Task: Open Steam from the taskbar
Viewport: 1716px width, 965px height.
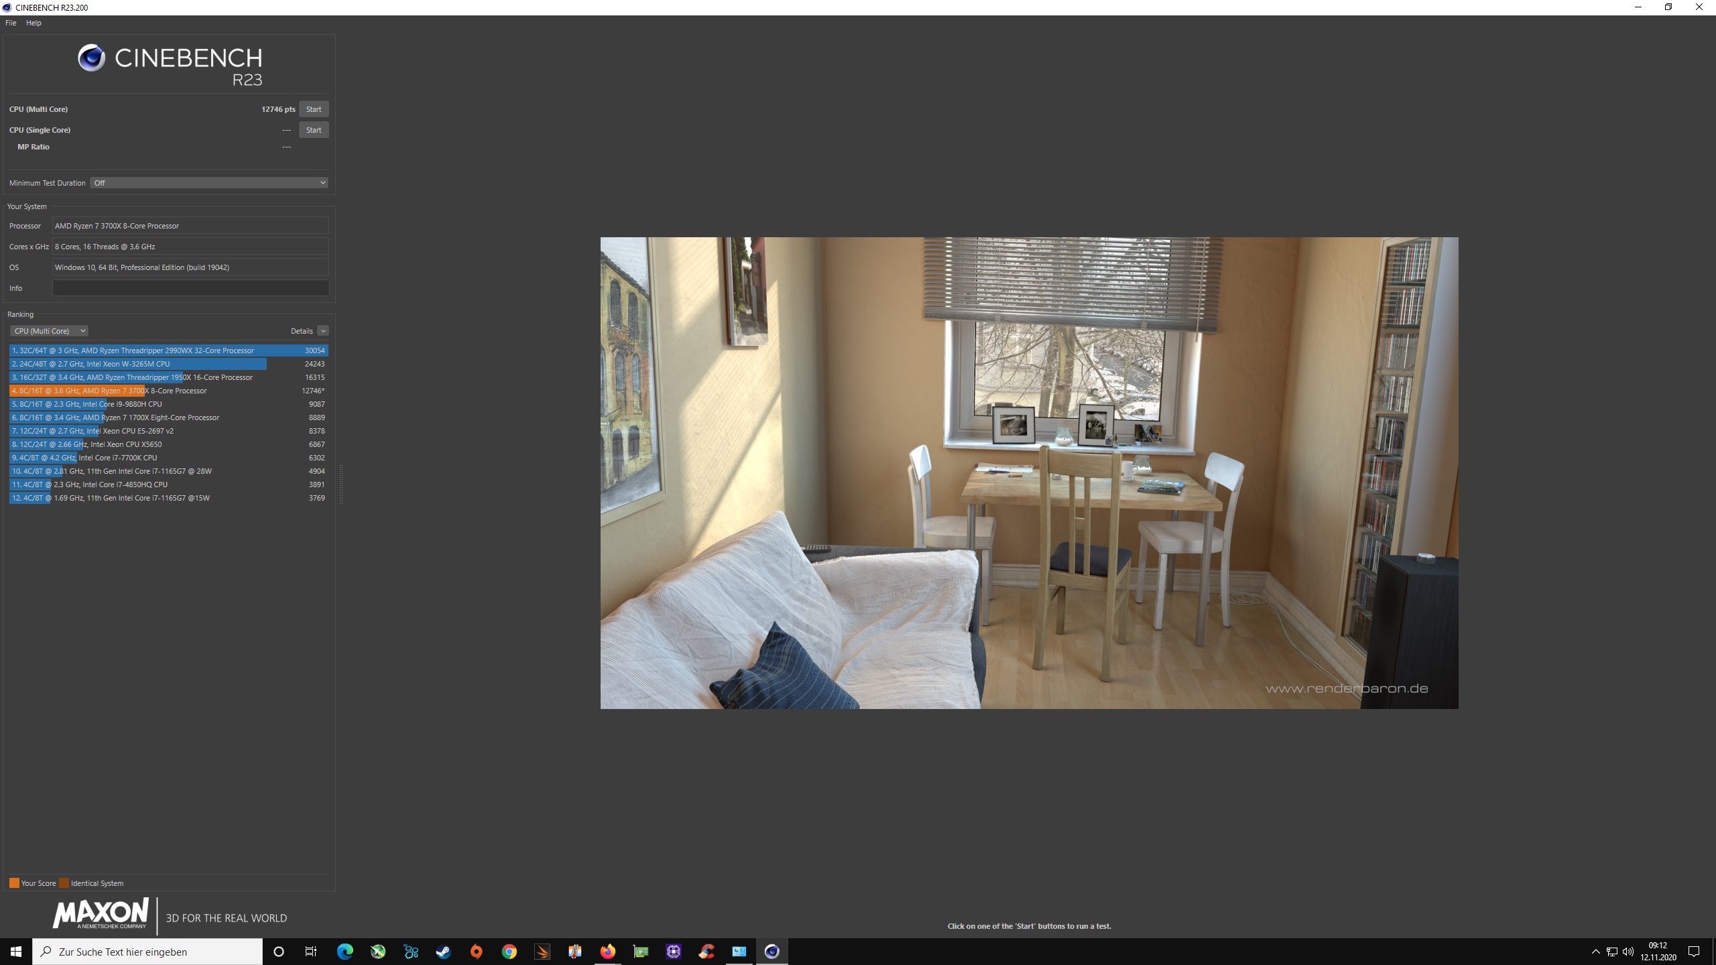Action: (444, 952)
